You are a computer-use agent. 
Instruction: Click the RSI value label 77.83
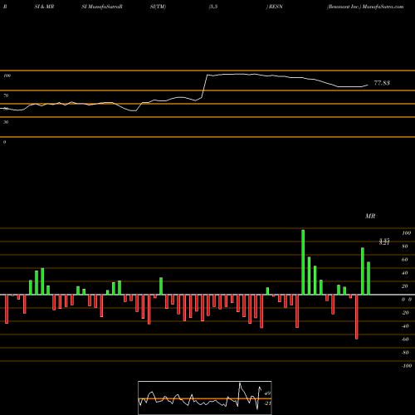(382, 83)
